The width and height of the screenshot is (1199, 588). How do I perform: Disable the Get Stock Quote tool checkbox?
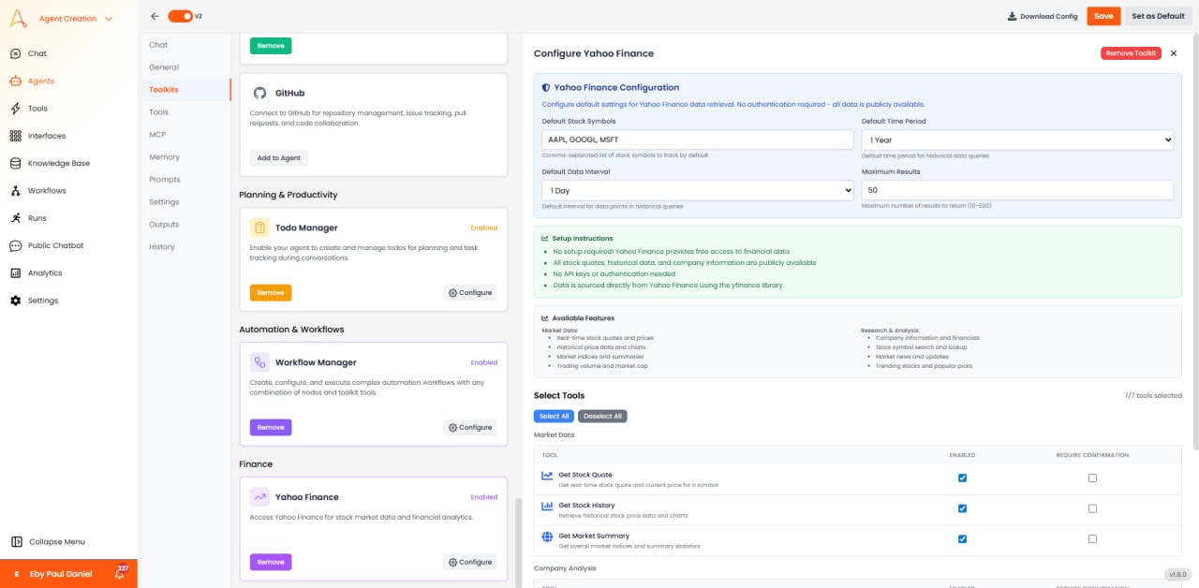coord(962,478)
